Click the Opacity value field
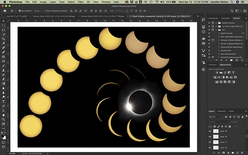The height and width of the screenshot is (155, 248). point(241,122)
